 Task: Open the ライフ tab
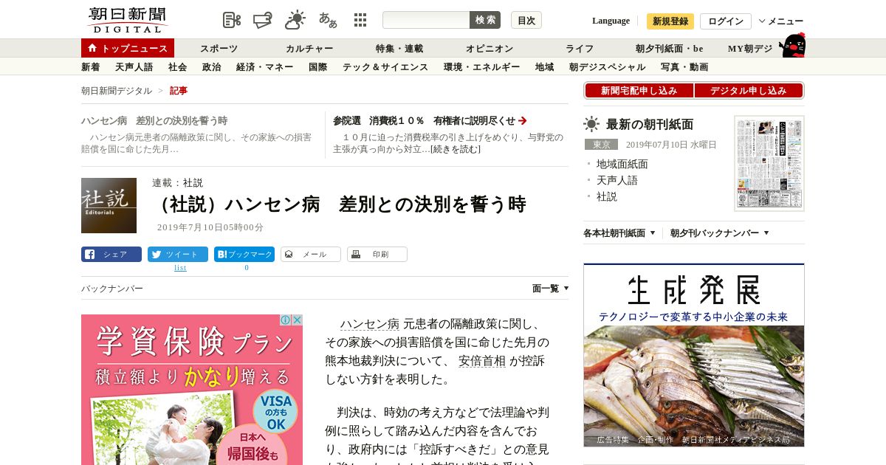pyautogui.click(x=580, y=49)
